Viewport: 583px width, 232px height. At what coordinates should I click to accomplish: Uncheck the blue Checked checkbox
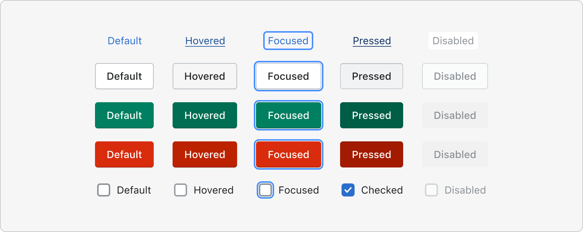(x=348, y=190)
